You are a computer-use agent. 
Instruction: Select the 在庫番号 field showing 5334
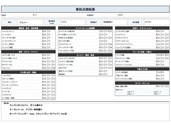[133, 15]
